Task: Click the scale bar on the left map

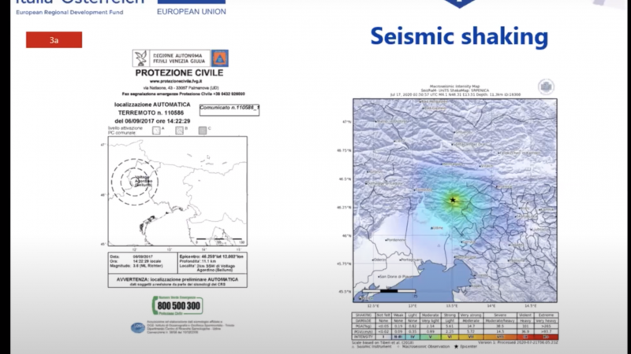Action: (220, 240)
